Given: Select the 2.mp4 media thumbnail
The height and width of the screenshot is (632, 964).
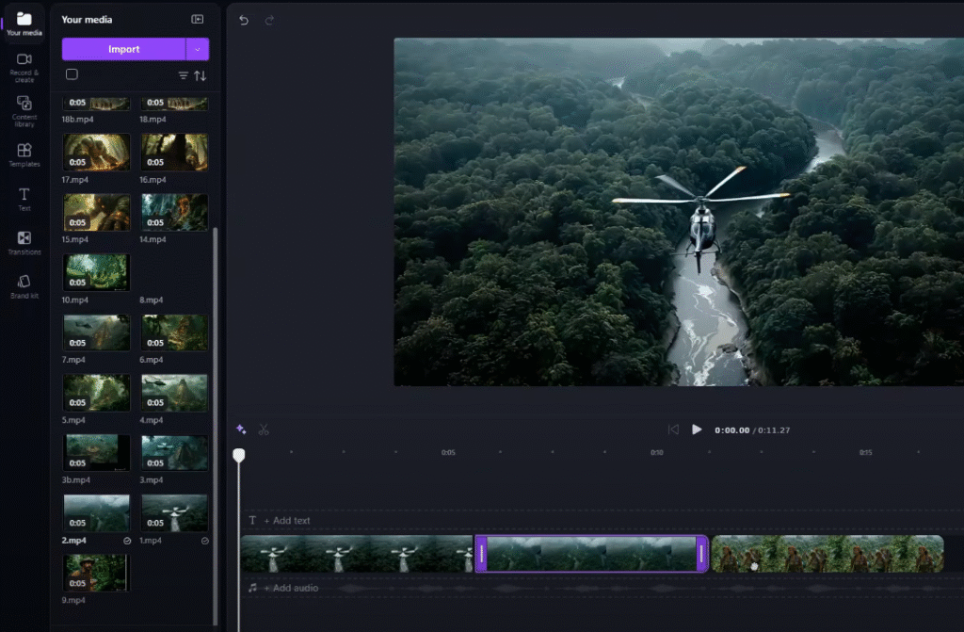Looking at the screenshot, I should pos(96,512).
